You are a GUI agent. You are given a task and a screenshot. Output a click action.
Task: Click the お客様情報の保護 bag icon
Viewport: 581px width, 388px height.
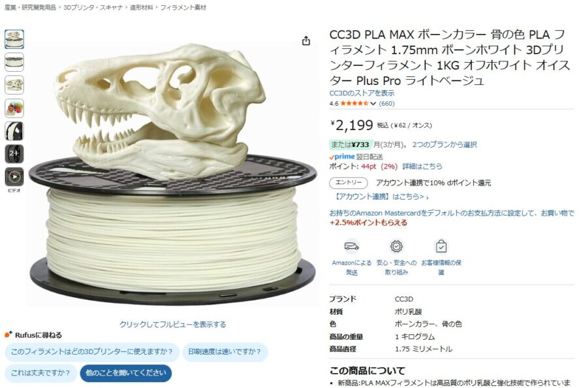click(x=441, y=246)
